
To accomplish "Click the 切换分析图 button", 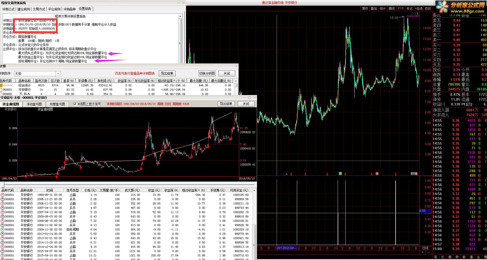I will point(207,73).
